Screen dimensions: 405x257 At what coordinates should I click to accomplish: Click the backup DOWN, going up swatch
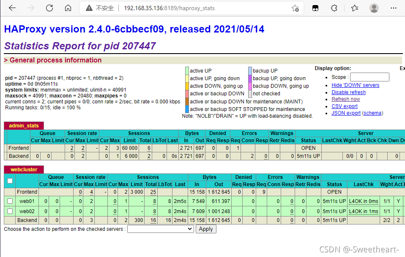[250, 86]
